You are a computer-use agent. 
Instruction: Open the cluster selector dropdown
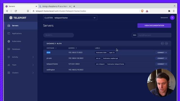70,18
